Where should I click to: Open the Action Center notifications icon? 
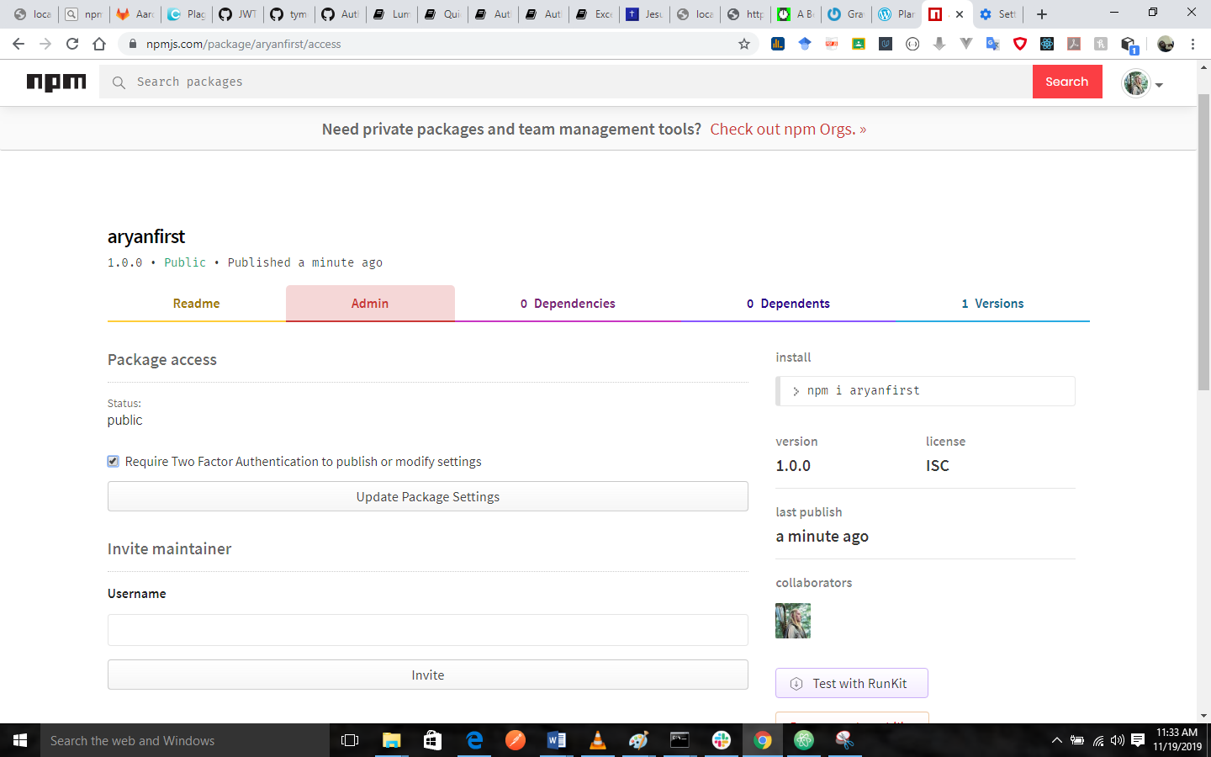coord(1138,740)
